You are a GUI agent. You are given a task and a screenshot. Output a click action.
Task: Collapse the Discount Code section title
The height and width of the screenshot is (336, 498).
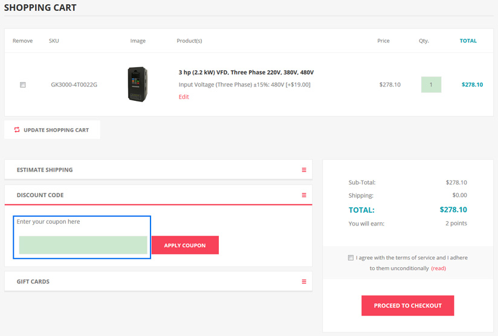[40, 195]
